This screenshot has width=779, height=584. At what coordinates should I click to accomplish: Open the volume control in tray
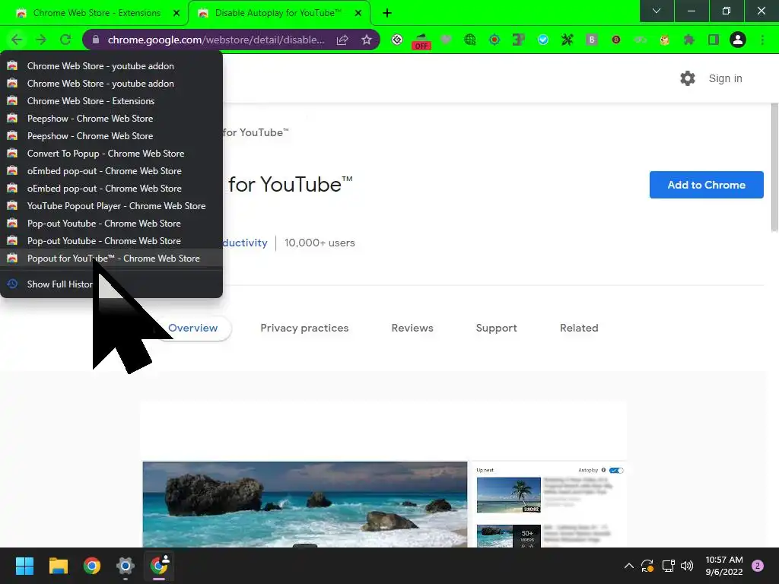[687, 566]
